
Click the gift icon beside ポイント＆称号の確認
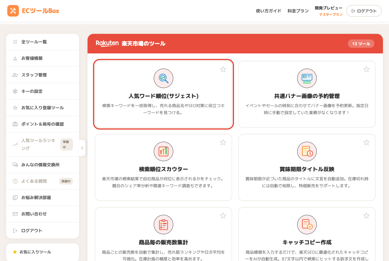pos(15,124)
